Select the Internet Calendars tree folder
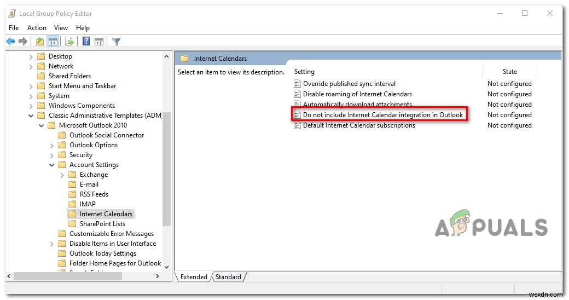Image resolution: width=569 pixels, height=300 pixels. tap(106, 214)
